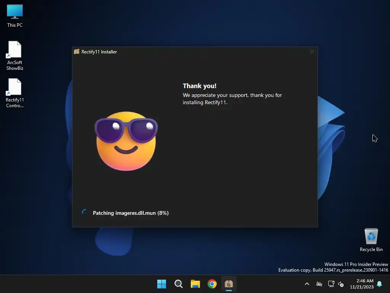
Task: Click the muted volume tray icon
Action: click(341, 284)
